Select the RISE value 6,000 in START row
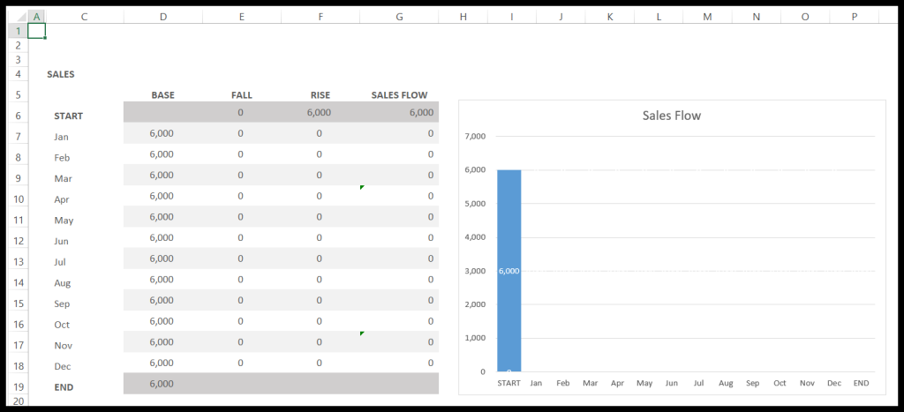 [x=319, y=112]
